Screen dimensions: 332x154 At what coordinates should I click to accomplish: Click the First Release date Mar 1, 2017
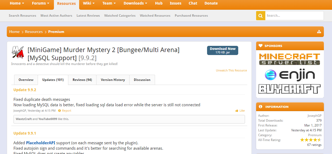tap(313, 125)
